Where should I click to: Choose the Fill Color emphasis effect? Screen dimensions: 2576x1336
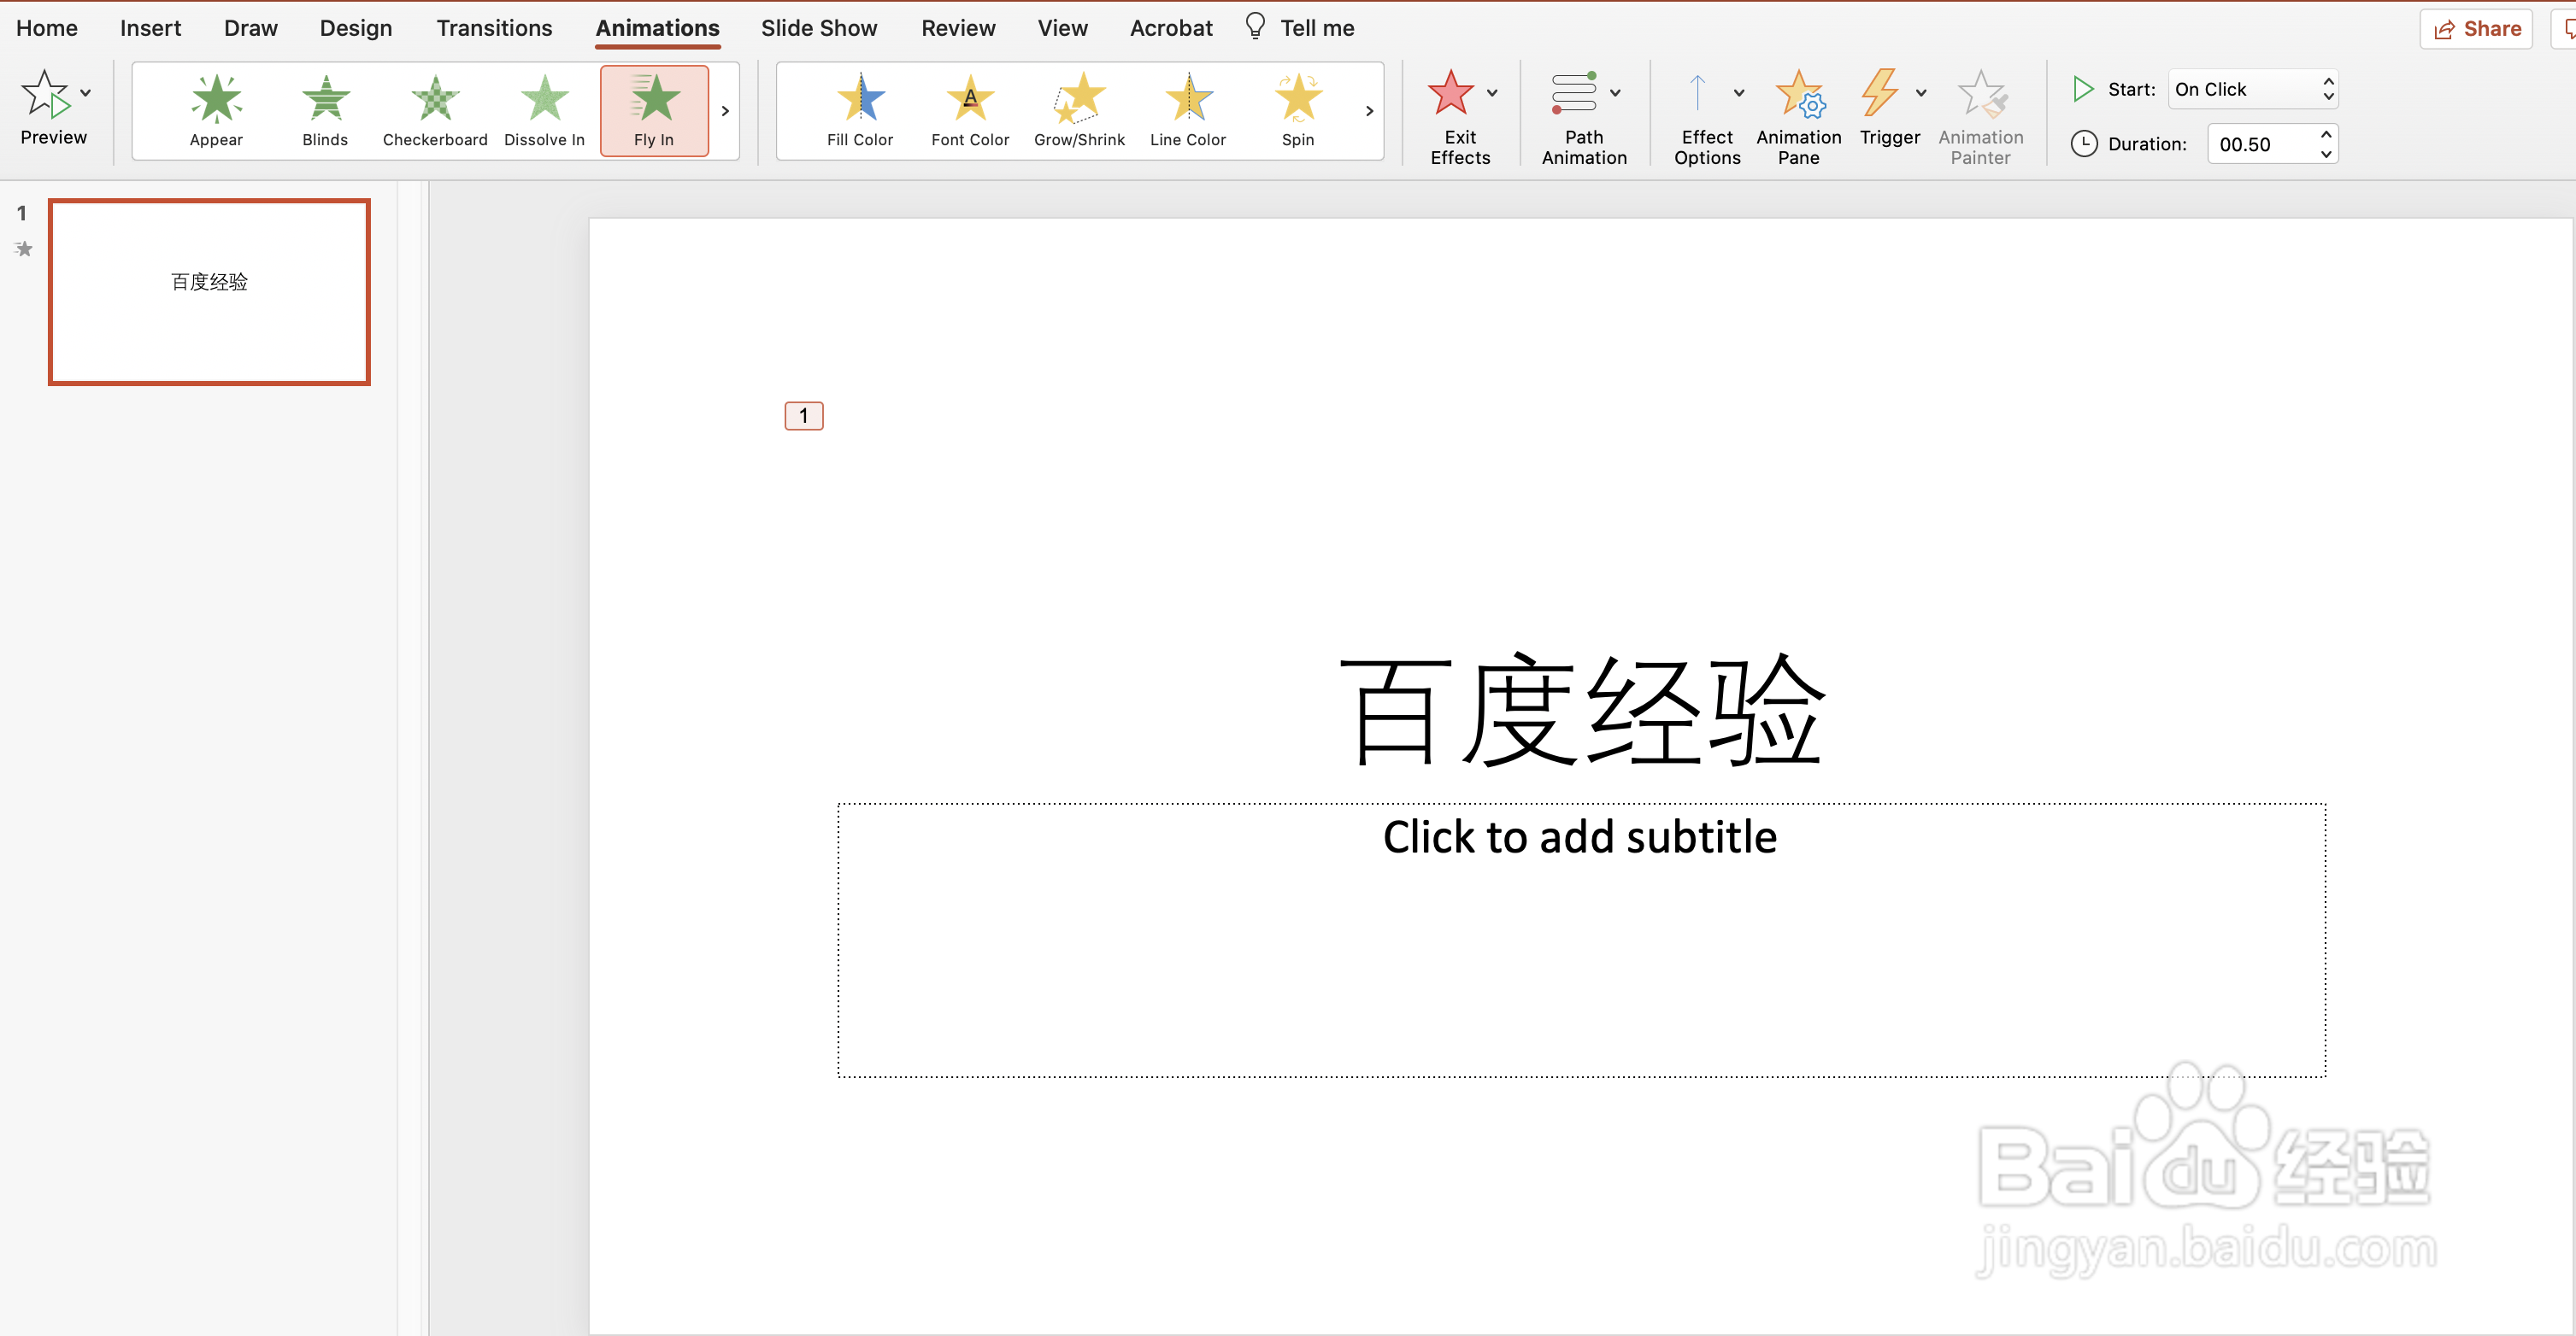[x=859, y=110]
